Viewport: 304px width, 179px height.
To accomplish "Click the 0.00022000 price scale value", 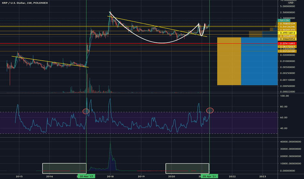I will pos(287,92).
